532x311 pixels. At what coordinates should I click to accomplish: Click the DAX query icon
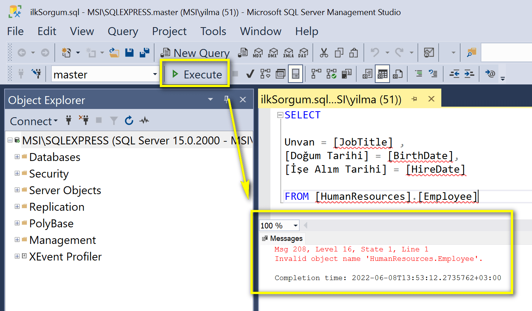click(303, 53)
